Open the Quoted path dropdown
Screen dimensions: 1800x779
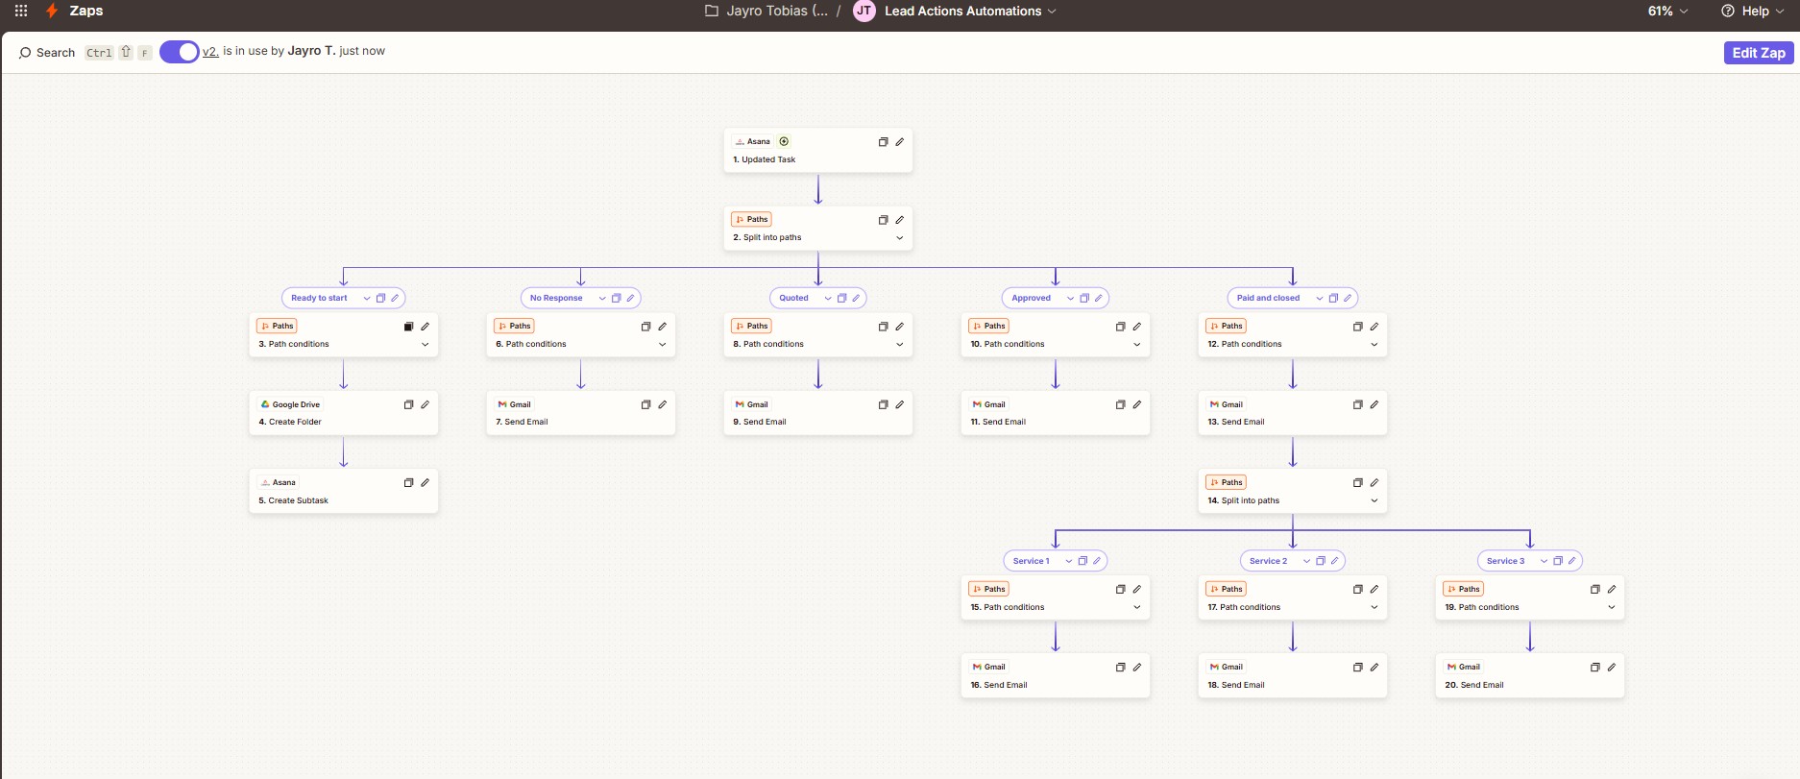pyautogui.click(x=828, y=299)
